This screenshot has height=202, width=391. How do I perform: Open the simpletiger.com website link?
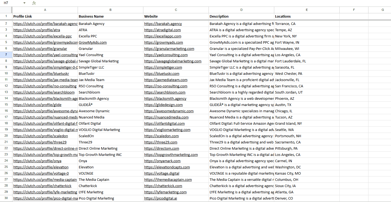[163, 68]
